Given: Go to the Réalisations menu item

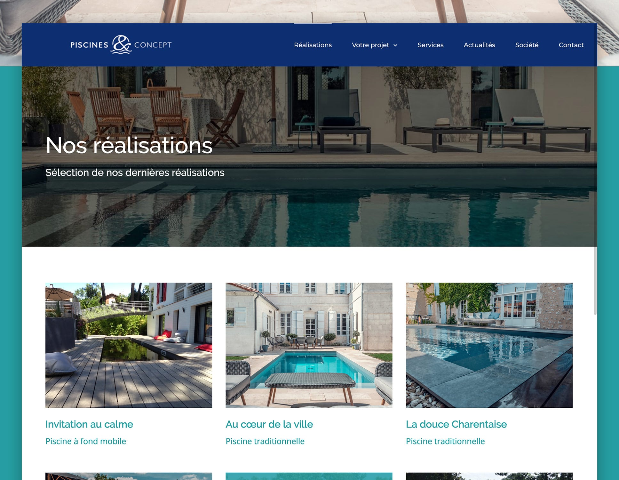Looking at the screenshot, I should coord(313,45).
